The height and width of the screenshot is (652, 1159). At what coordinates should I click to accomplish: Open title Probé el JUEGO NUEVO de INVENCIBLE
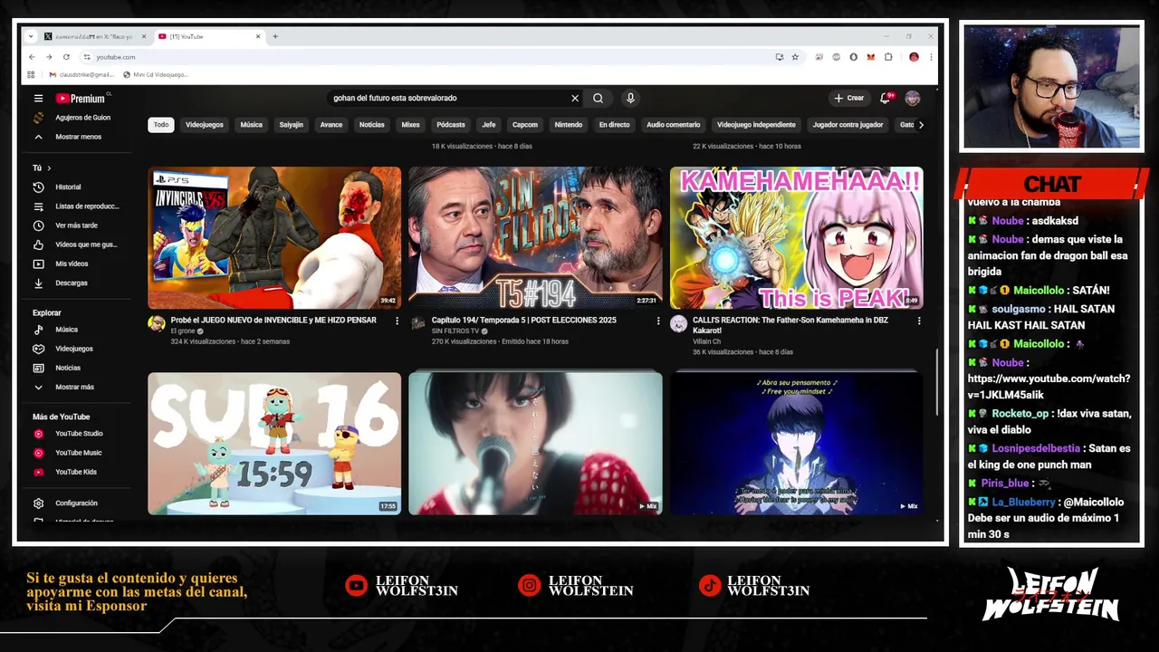coord(273,321)
